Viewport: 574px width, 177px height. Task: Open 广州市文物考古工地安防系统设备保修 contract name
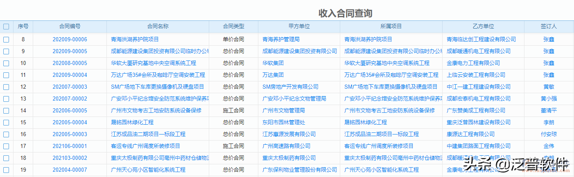tap(156, 111)
